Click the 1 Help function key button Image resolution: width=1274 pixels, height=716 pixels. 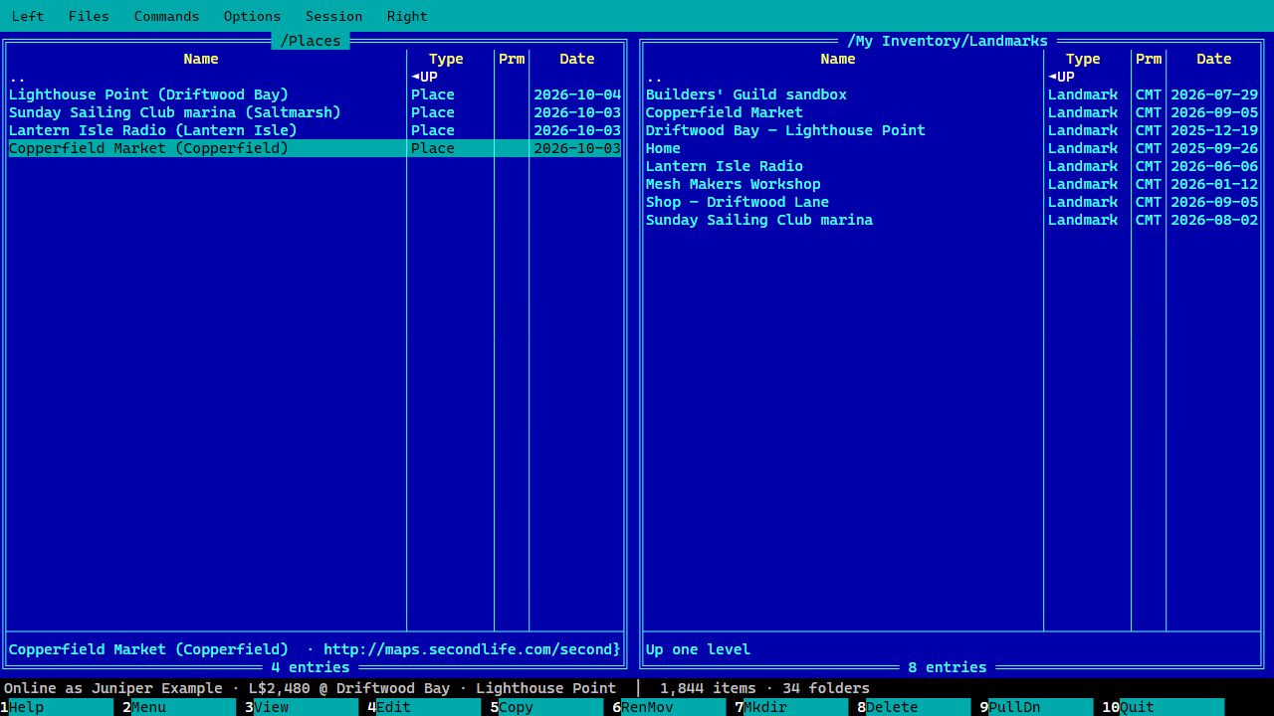tap(57, 707)
